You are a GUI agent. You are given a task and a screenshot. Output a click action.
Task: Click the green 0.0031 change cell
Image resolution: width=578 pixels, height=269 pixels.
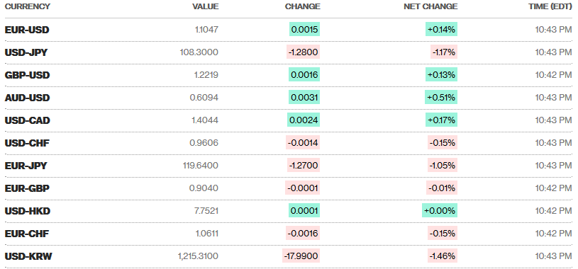[304, 98]
